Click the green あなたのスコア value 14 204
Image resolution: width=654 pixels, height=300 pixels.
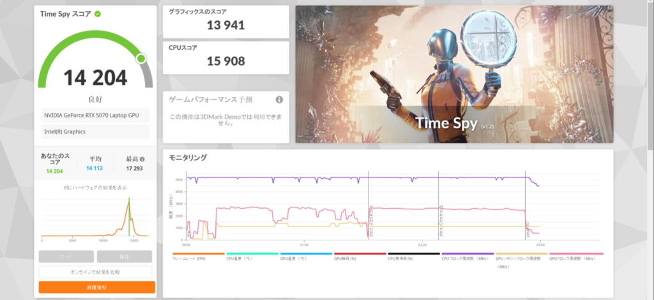55,171
